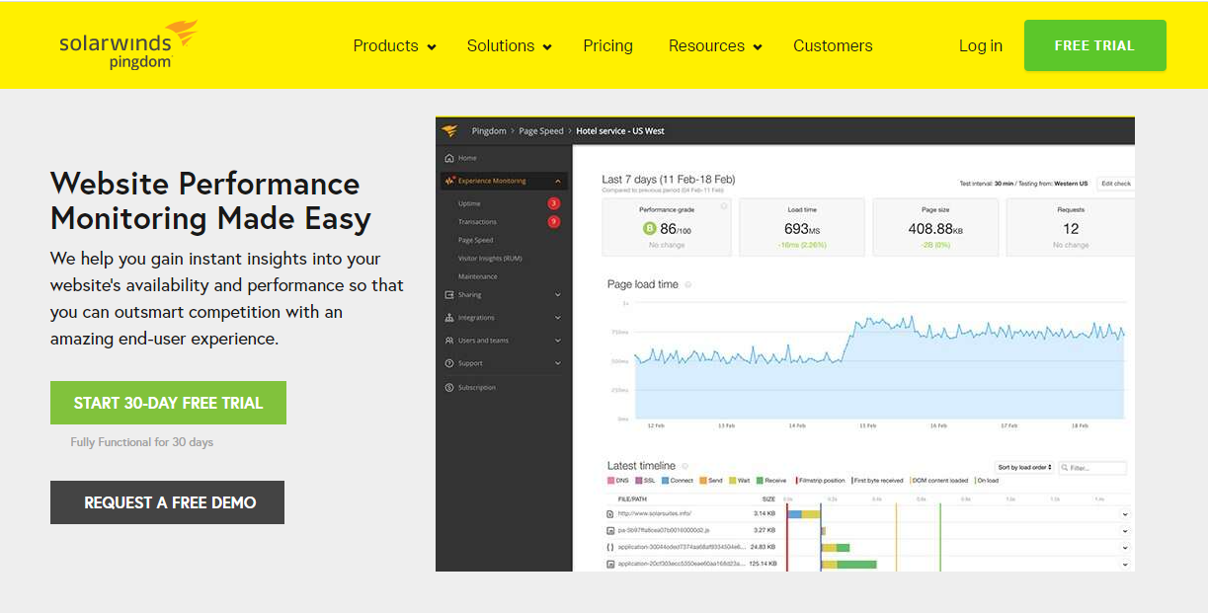
Task: Request a free demo
Action: tap(167, 502)
